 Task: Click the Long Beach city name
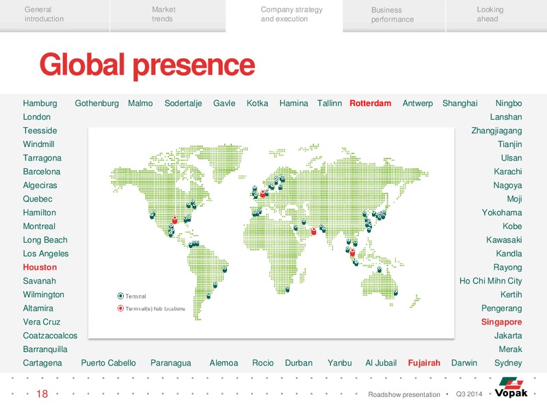(45, 240)
